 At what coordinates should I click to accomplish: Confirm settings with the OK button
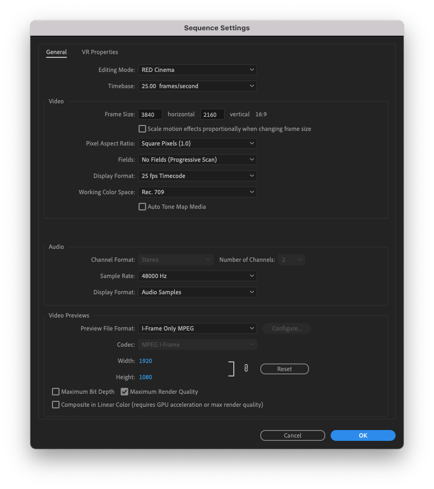(363, 435)
